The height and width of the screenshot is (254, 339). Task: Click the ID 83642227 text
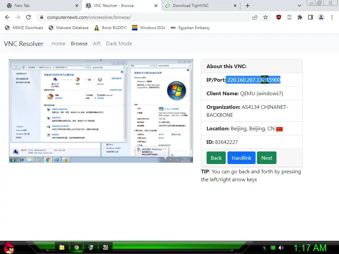[x=222, y=142]
